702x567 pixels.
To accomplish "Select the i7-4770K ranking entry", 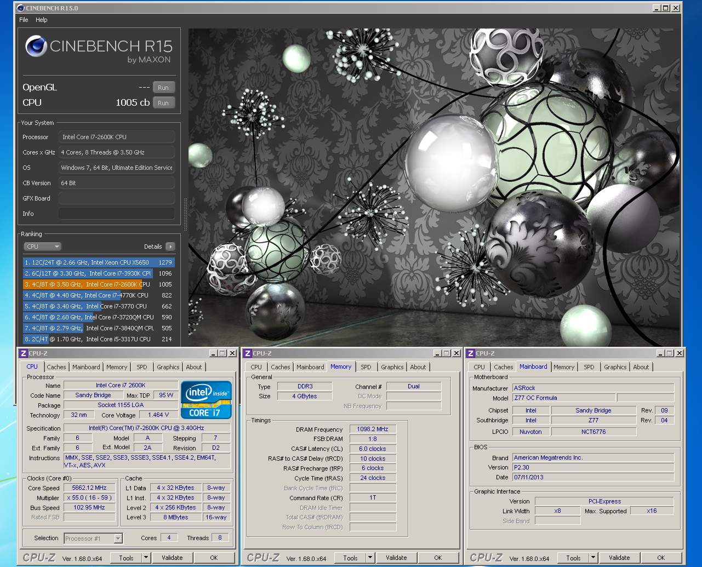I will click(99, 295).
